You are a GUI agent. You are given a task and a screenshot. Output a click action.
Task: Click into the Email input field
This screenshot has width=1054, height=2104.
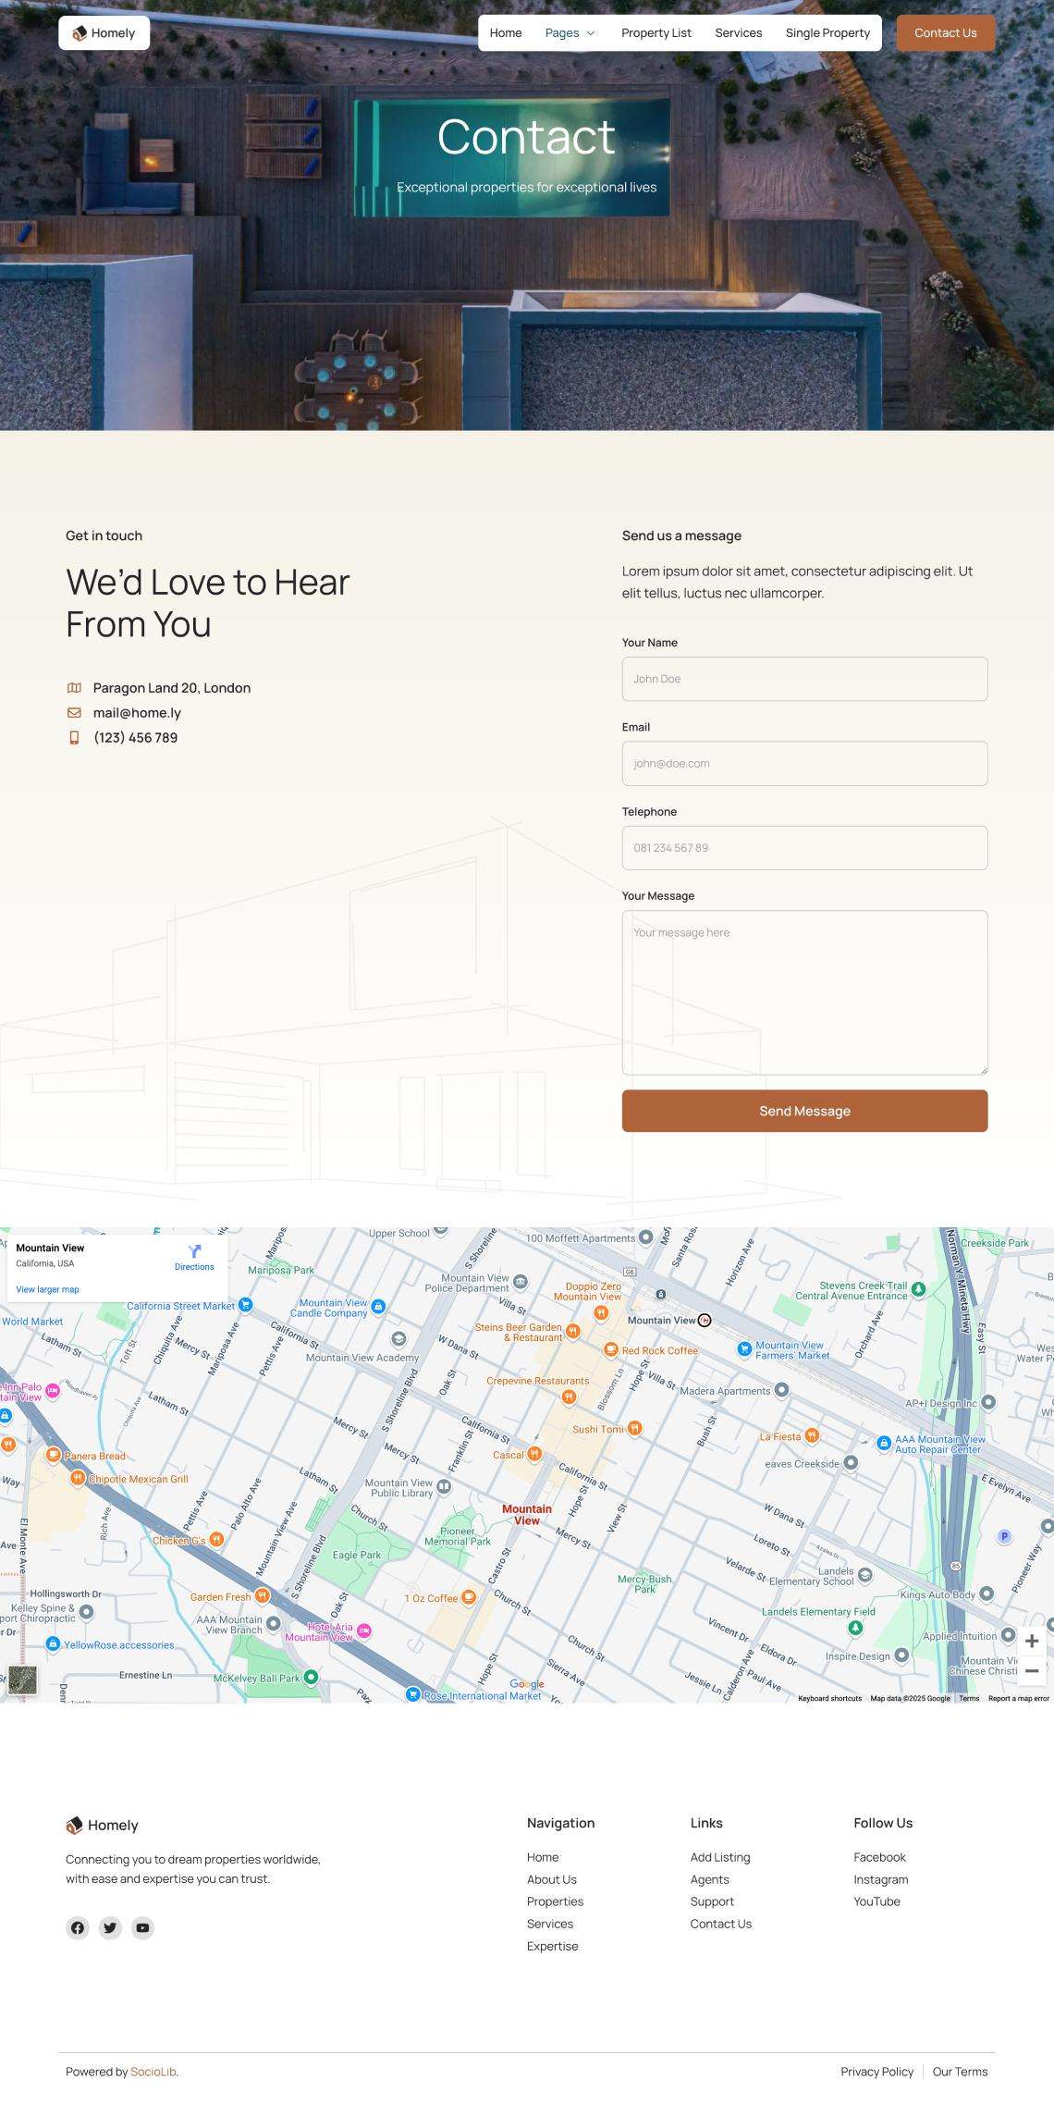(x=804, y=764)
